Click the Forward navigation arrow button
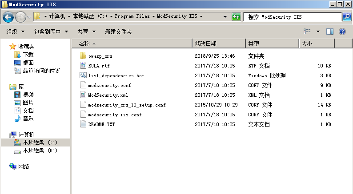Viewport: 353px width, 194px height. click(x=20, y=17)
